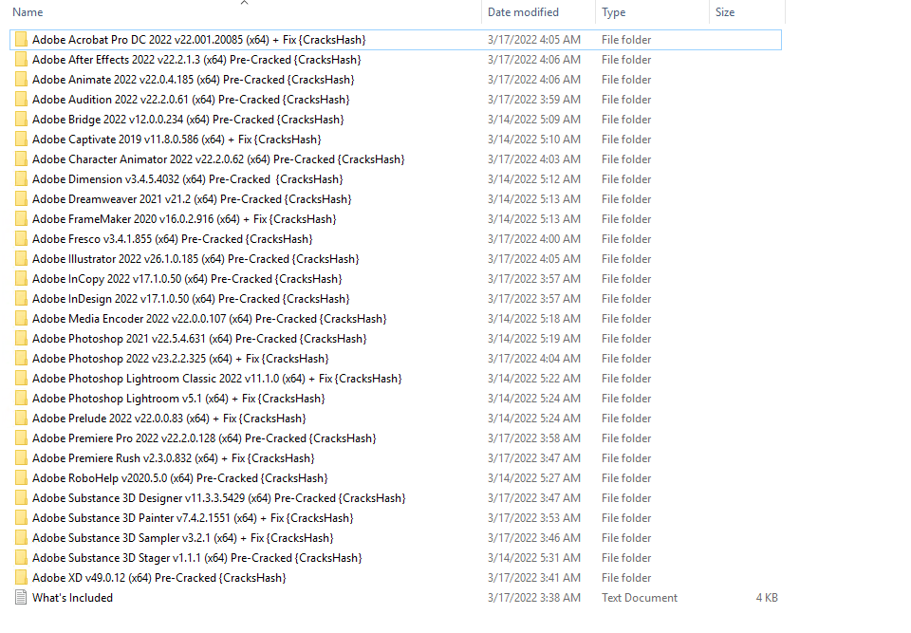Click File folder type of Dreamweaver row

coord(626,198)
